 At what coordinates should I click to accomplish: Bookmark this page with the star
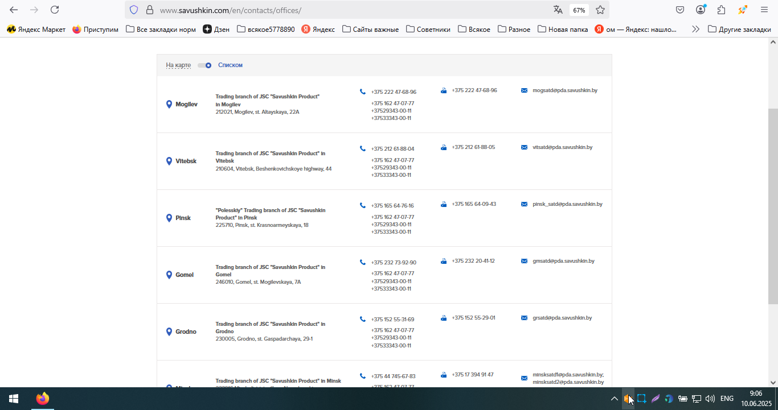point(600,10)
